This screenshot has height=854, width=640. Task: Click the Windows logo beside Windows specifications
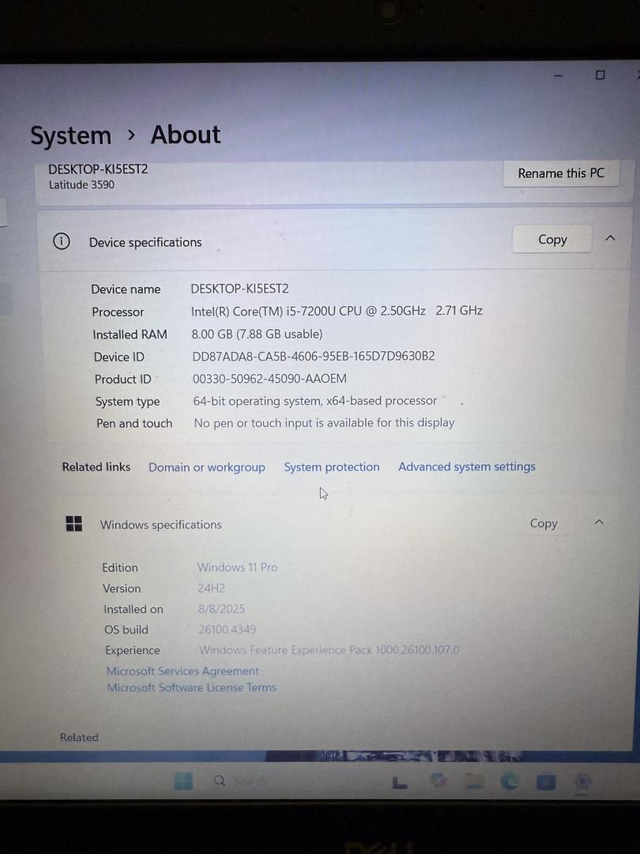coord(74,524)
